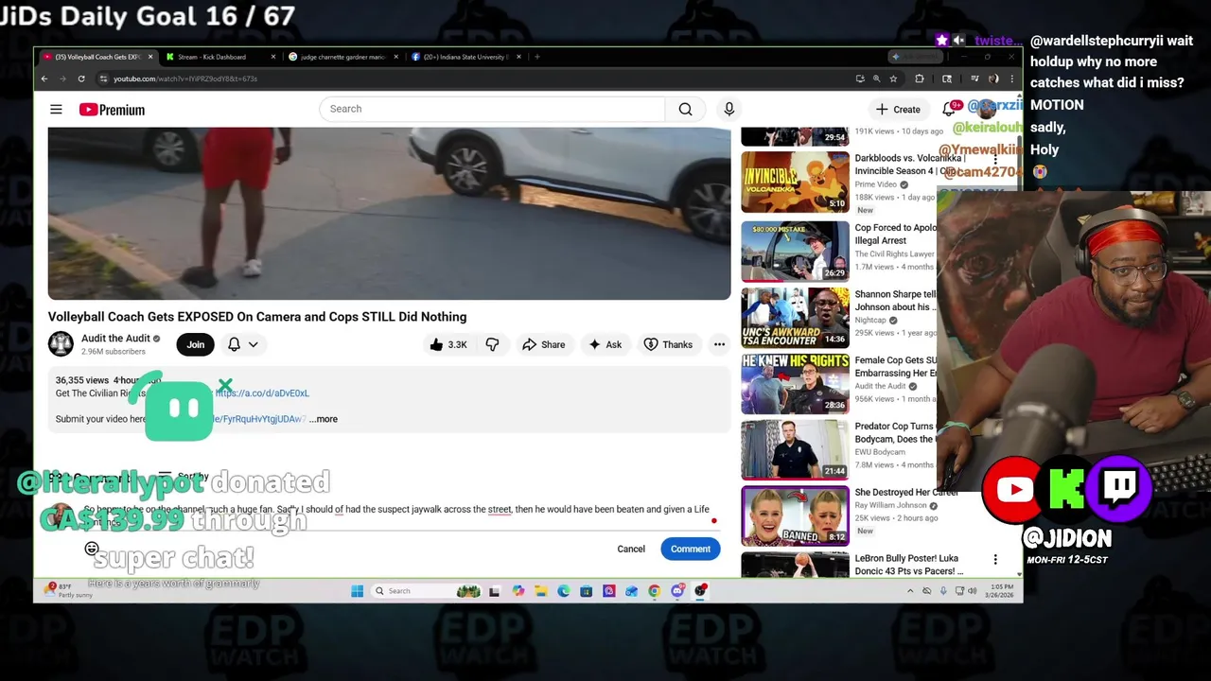Like the video with thumbs-up 3.3K
The height and width of the screenshot is (681, 1211).
click(448, 344)
